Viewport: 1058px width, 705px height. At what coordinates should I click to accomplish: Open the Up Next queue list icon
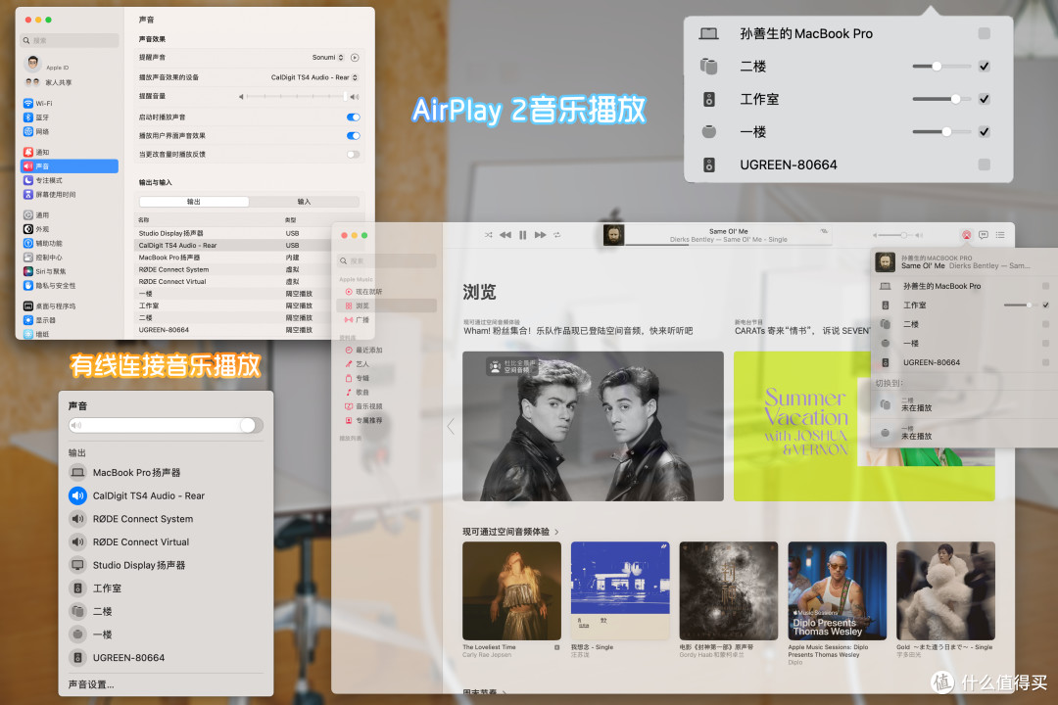1000,235
